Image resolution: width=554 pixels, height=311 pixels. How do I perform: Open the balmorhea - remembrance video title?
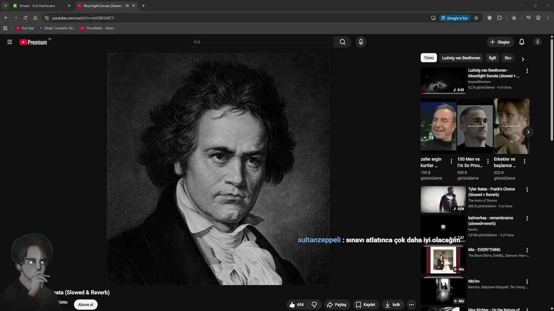point(490,221)
